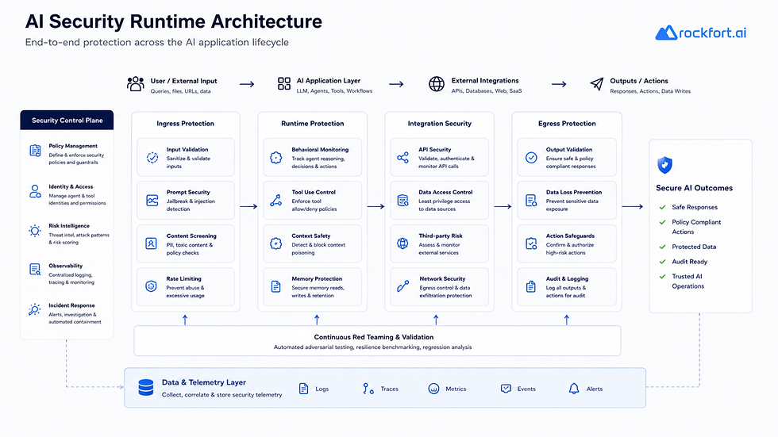
Task: Click the Data Loss Prevention icon
Action: pos(531,200)
